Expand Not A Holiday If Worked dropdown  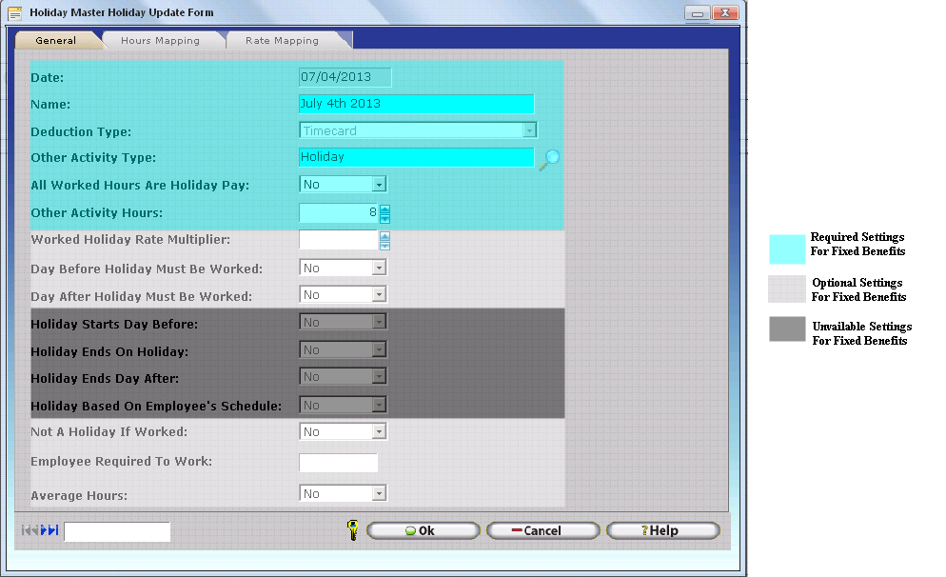pyautogui.click(x=379, y=432)
